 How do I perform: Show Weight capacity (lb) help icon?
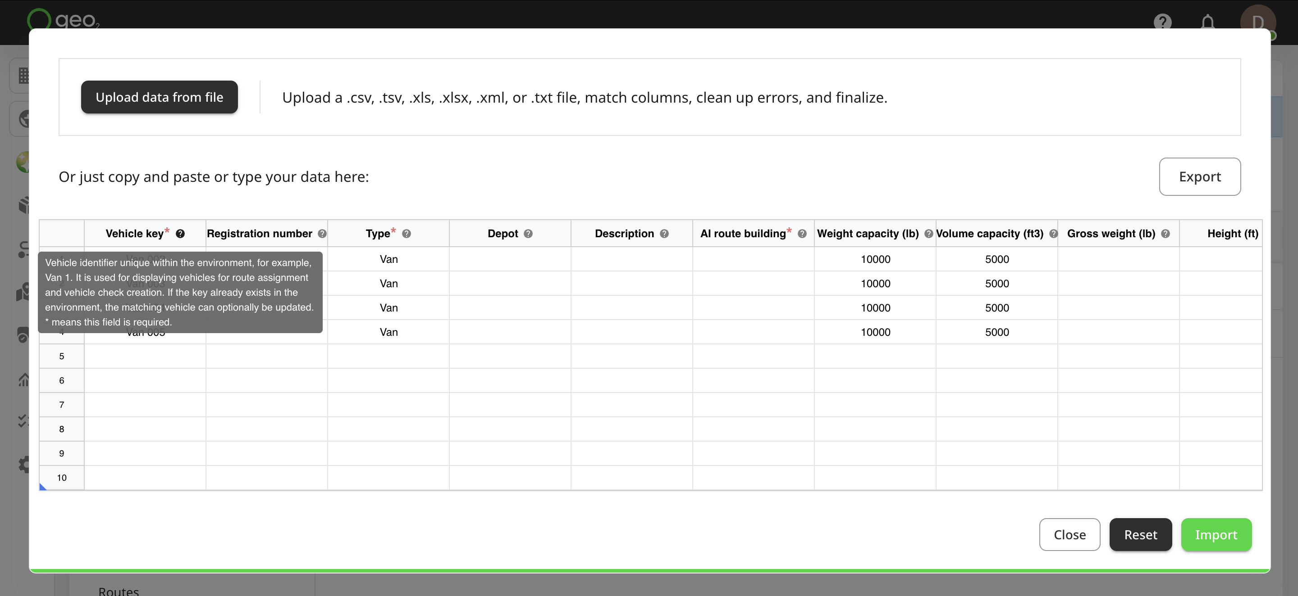point(928,234)
